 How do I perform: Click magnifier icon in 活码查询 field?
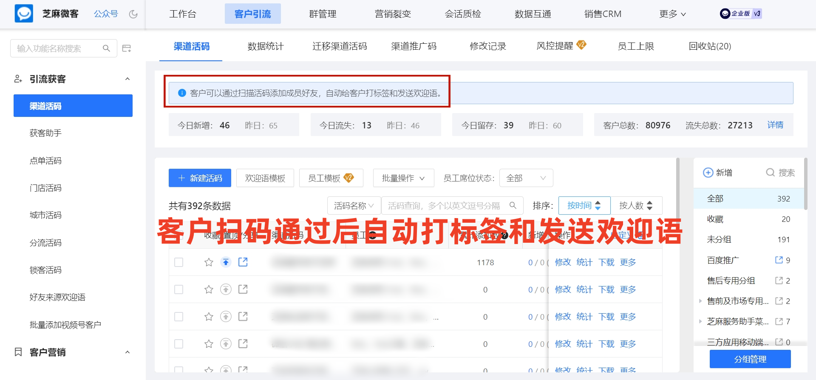click(x=513, y=206)
